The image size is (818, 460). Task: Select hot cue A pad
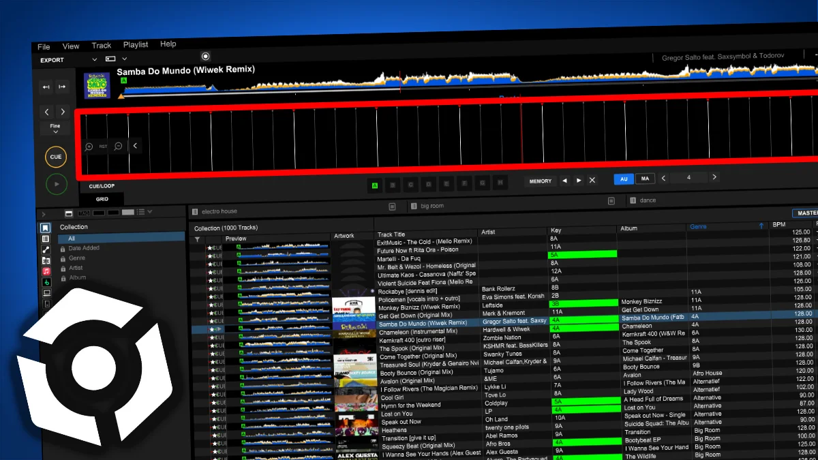tap(374, 185)
